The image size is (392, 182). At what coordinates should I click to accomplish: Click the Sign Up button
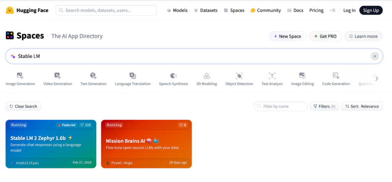pos(371,10)
